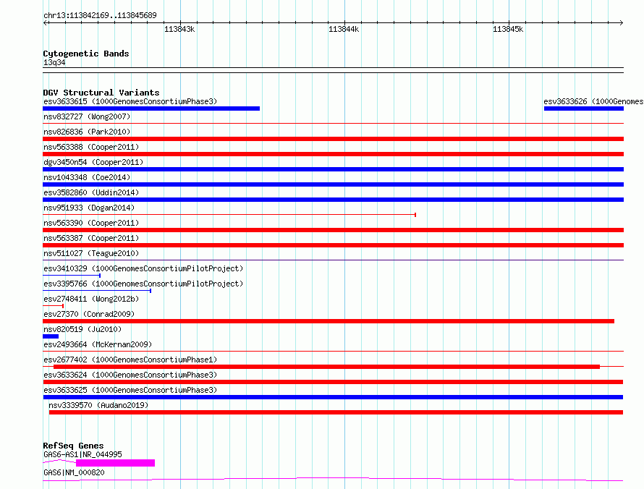
Task: Click the short blue nsv820519 bar
Action: pos(51,336)
